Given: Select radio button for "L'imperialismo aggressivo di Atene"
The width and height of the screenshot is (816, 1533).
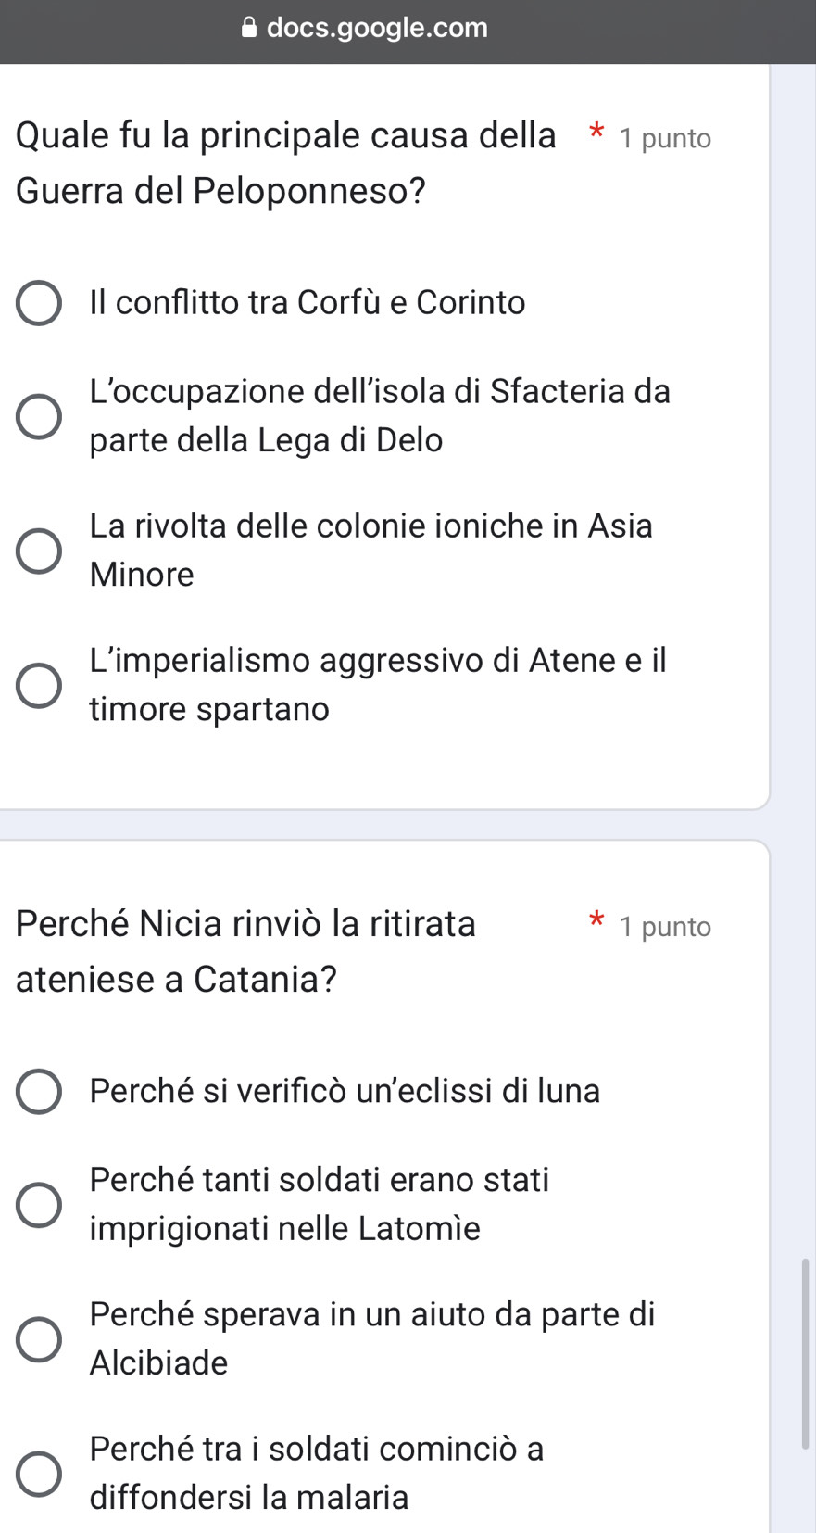Looking at the screenshot, I should click(x=39, y=685).
